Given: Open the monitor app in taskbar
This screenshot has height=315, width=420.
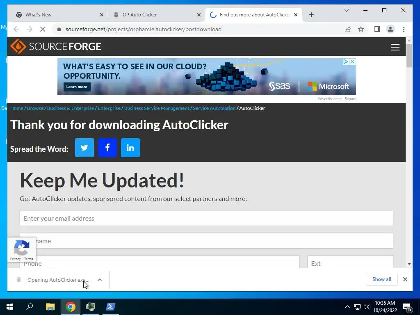Looking at the screenshot, I should 91,307.
